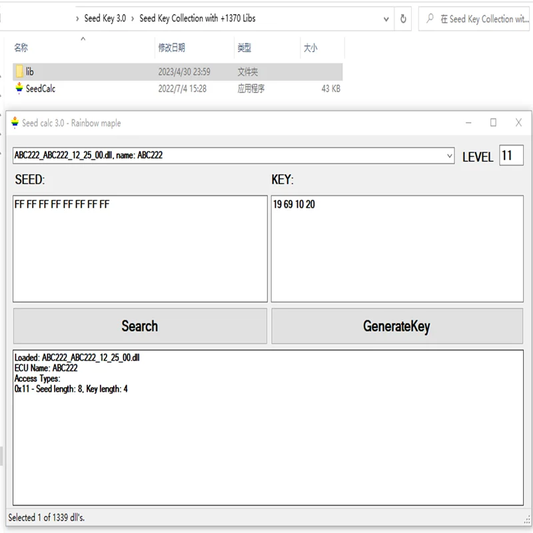533x533 pixels.
Task: Sort by the 类型 column header
Action: [245, 47]
